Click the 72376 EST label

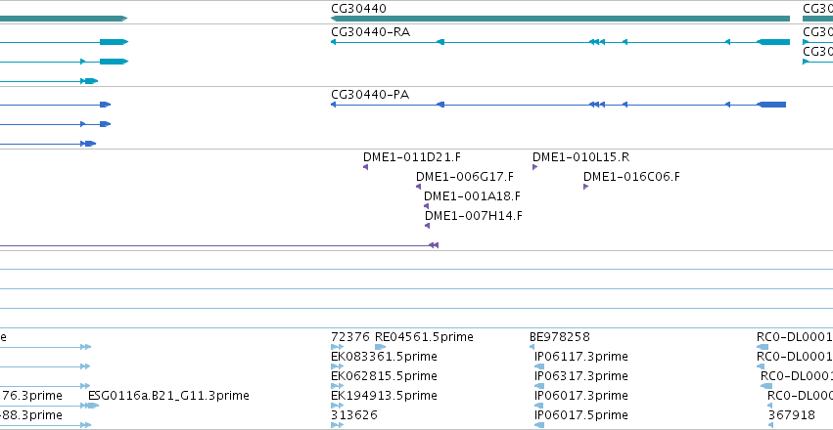350,337
